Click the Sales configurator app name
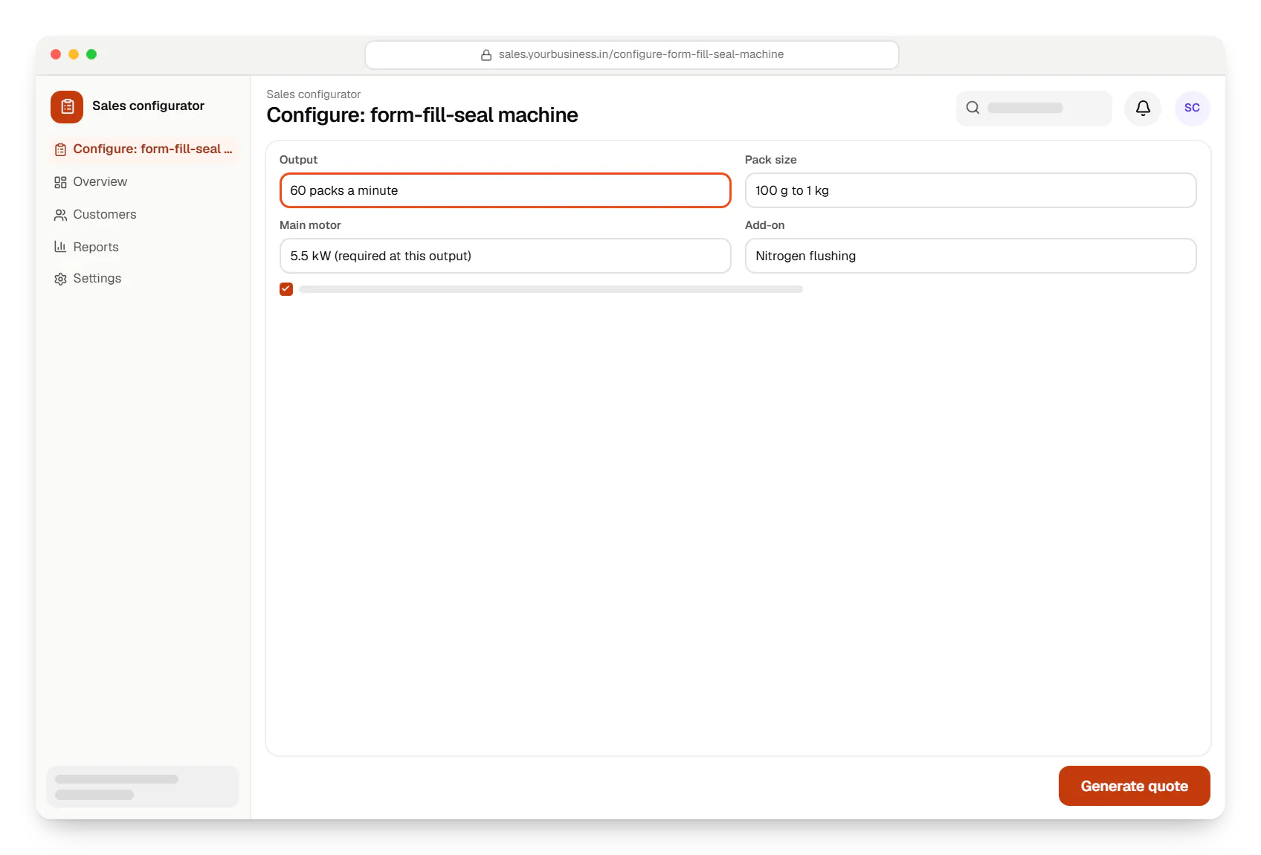The image size is (1261, 855). (x=148, y=106)
